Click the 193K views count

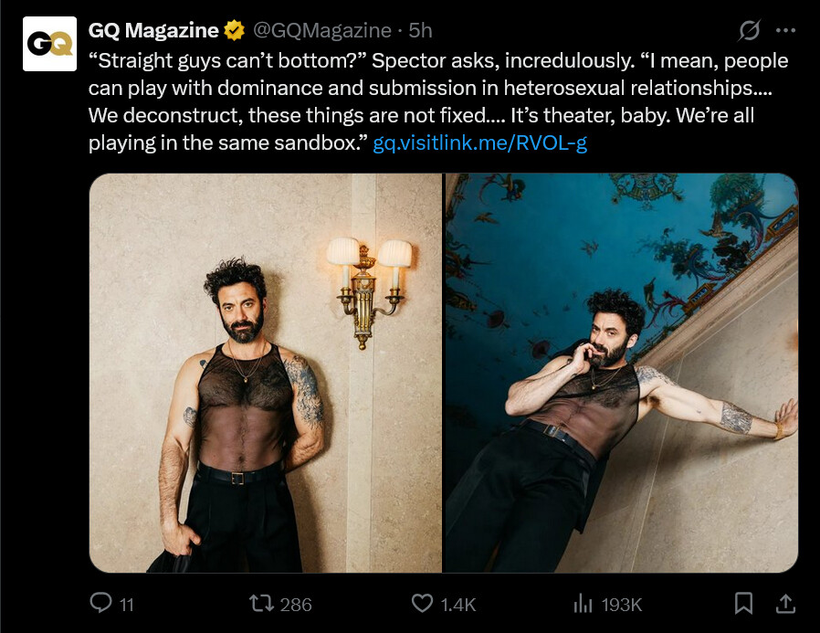(621, 605)
